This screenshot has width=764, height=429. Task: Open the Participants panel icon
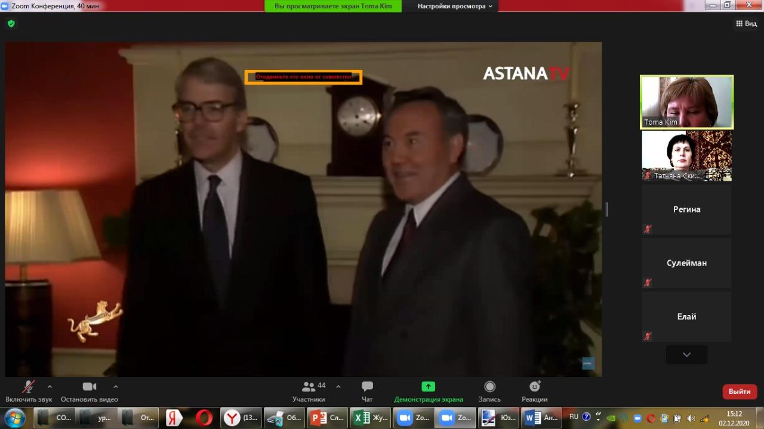pos(309,387)
